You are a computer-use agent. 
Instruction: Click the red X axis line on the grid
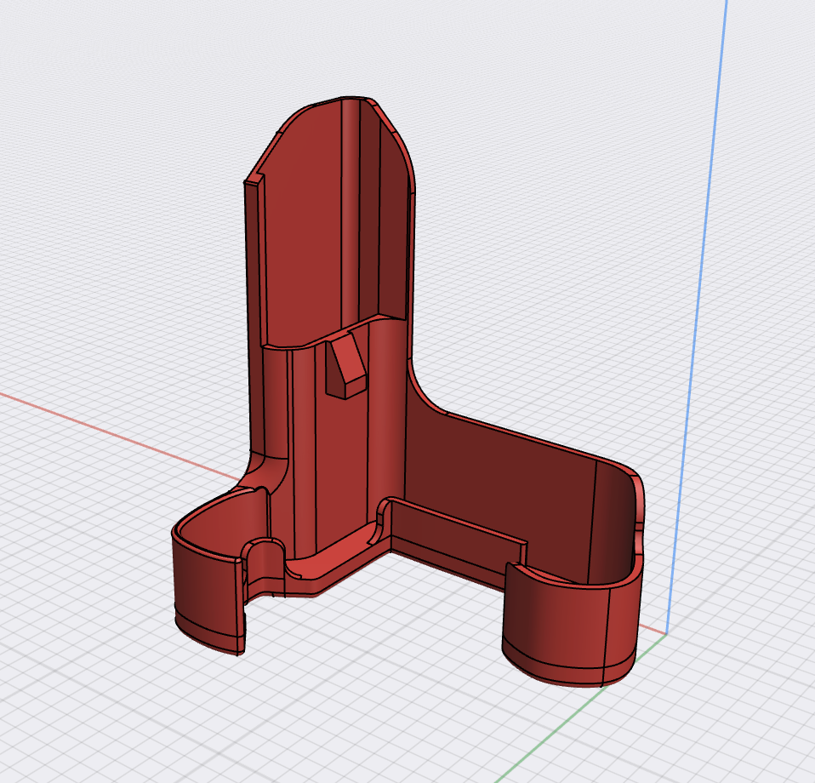(102, 425)
